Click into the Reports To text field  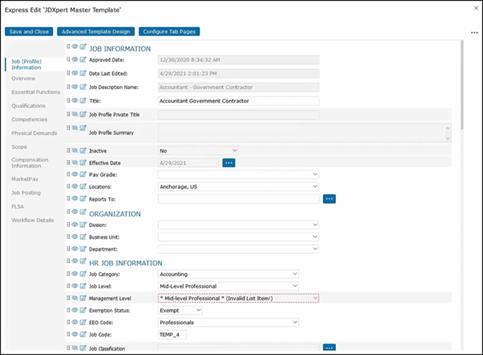(238, 199)
